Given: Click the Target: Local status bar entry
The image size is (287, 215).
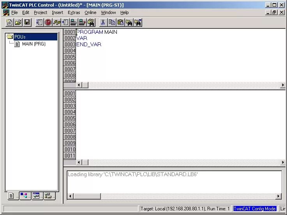Looking at the screenshot, I should point(185,209).
